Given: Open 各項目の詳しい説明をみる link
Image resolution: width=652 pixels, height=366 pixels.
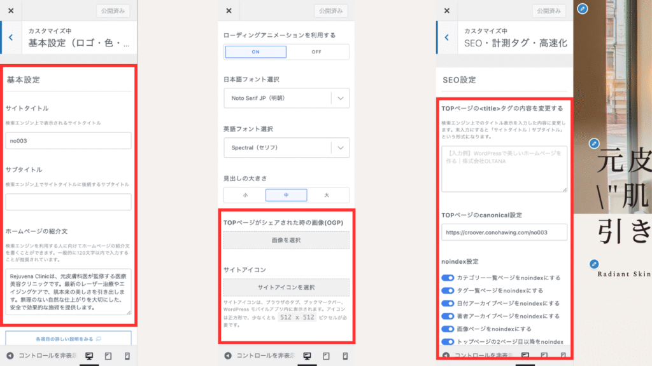Looking at the screenshot, I should pos(68,339).
